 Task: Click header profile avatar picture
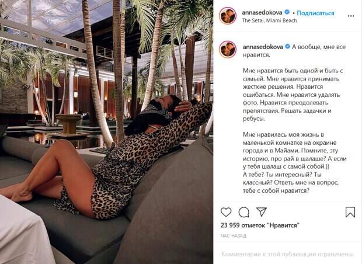coord(228,16)
